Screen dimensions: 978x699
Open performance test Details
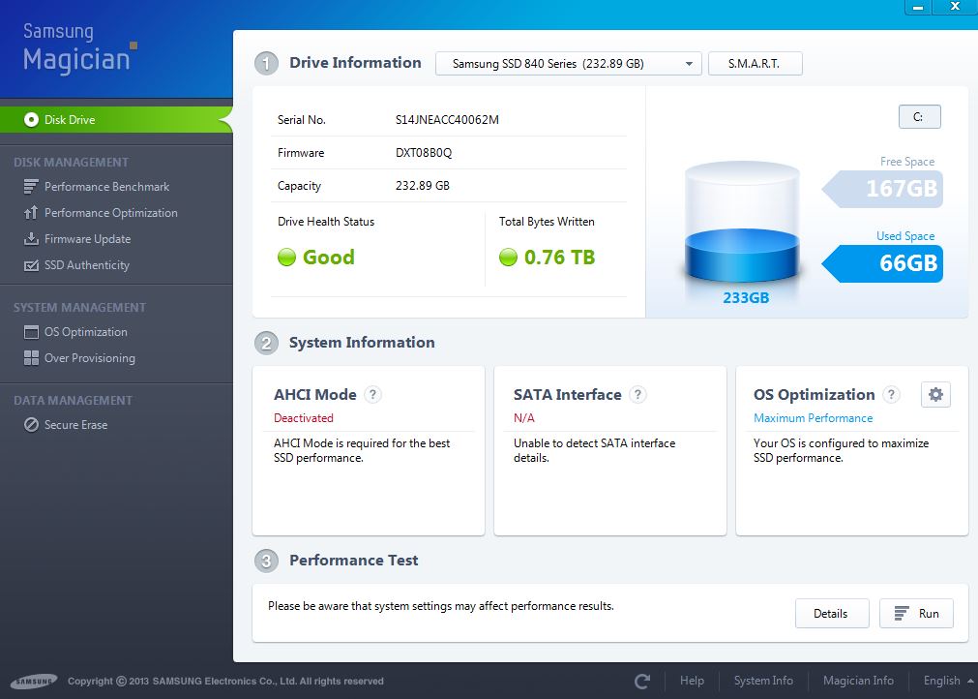(x=831, y=614)
